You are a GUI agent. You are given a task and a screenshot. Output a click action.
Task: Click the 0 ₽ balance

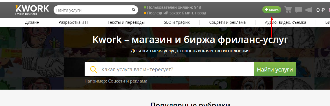click(320, 10)
